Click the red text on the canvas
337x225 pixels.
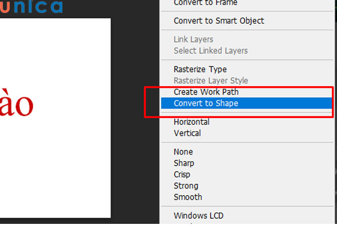[x=17, y=104]
